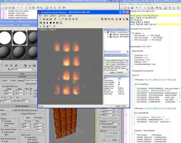Click in the Blur offset input field
The width and height of the screenshot is (181, 143).
click(x=25, y=101)
